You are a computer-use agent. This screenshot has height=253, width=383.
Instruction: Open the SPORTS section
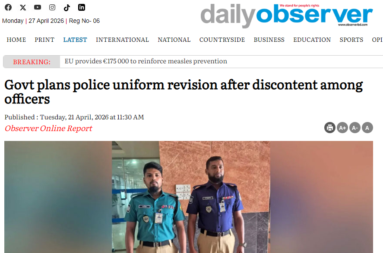pyautogui.click(x=351, y=40)
